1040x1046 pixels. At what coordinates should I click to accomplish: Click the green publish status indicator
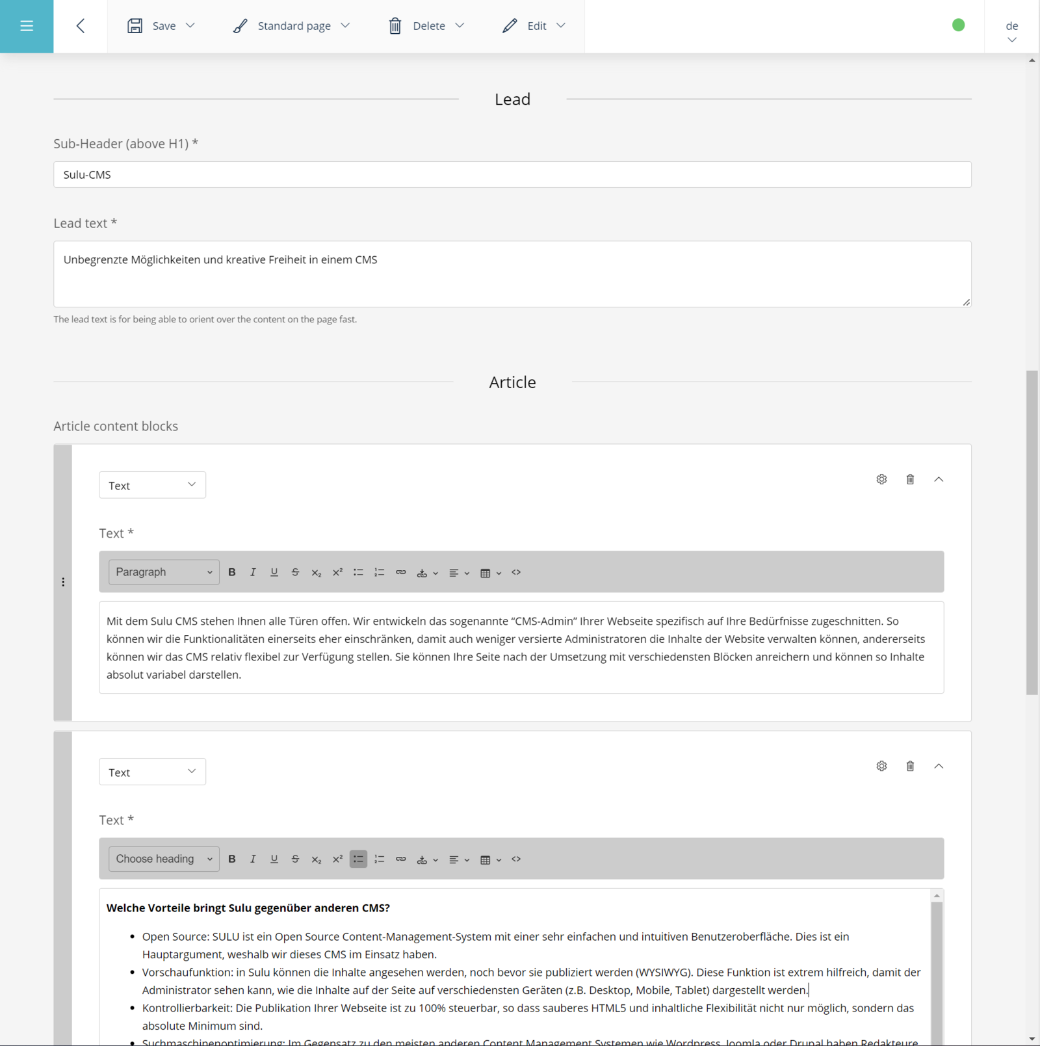click(958, 25)
